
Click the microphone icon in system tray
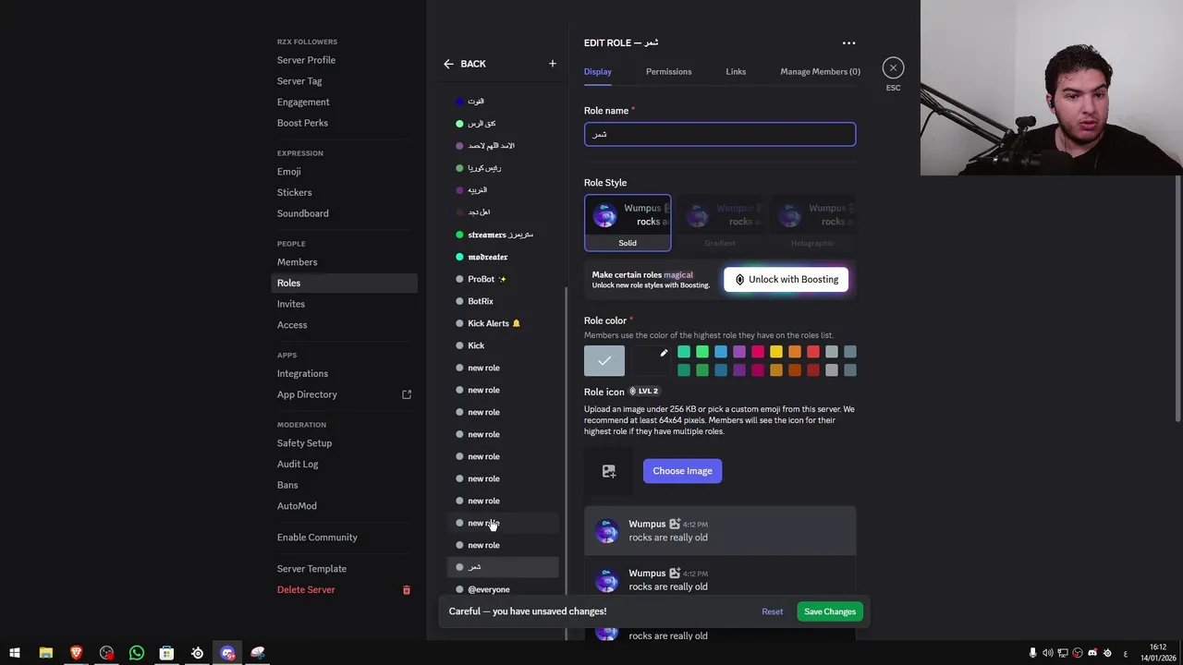tap(1032, 653)
